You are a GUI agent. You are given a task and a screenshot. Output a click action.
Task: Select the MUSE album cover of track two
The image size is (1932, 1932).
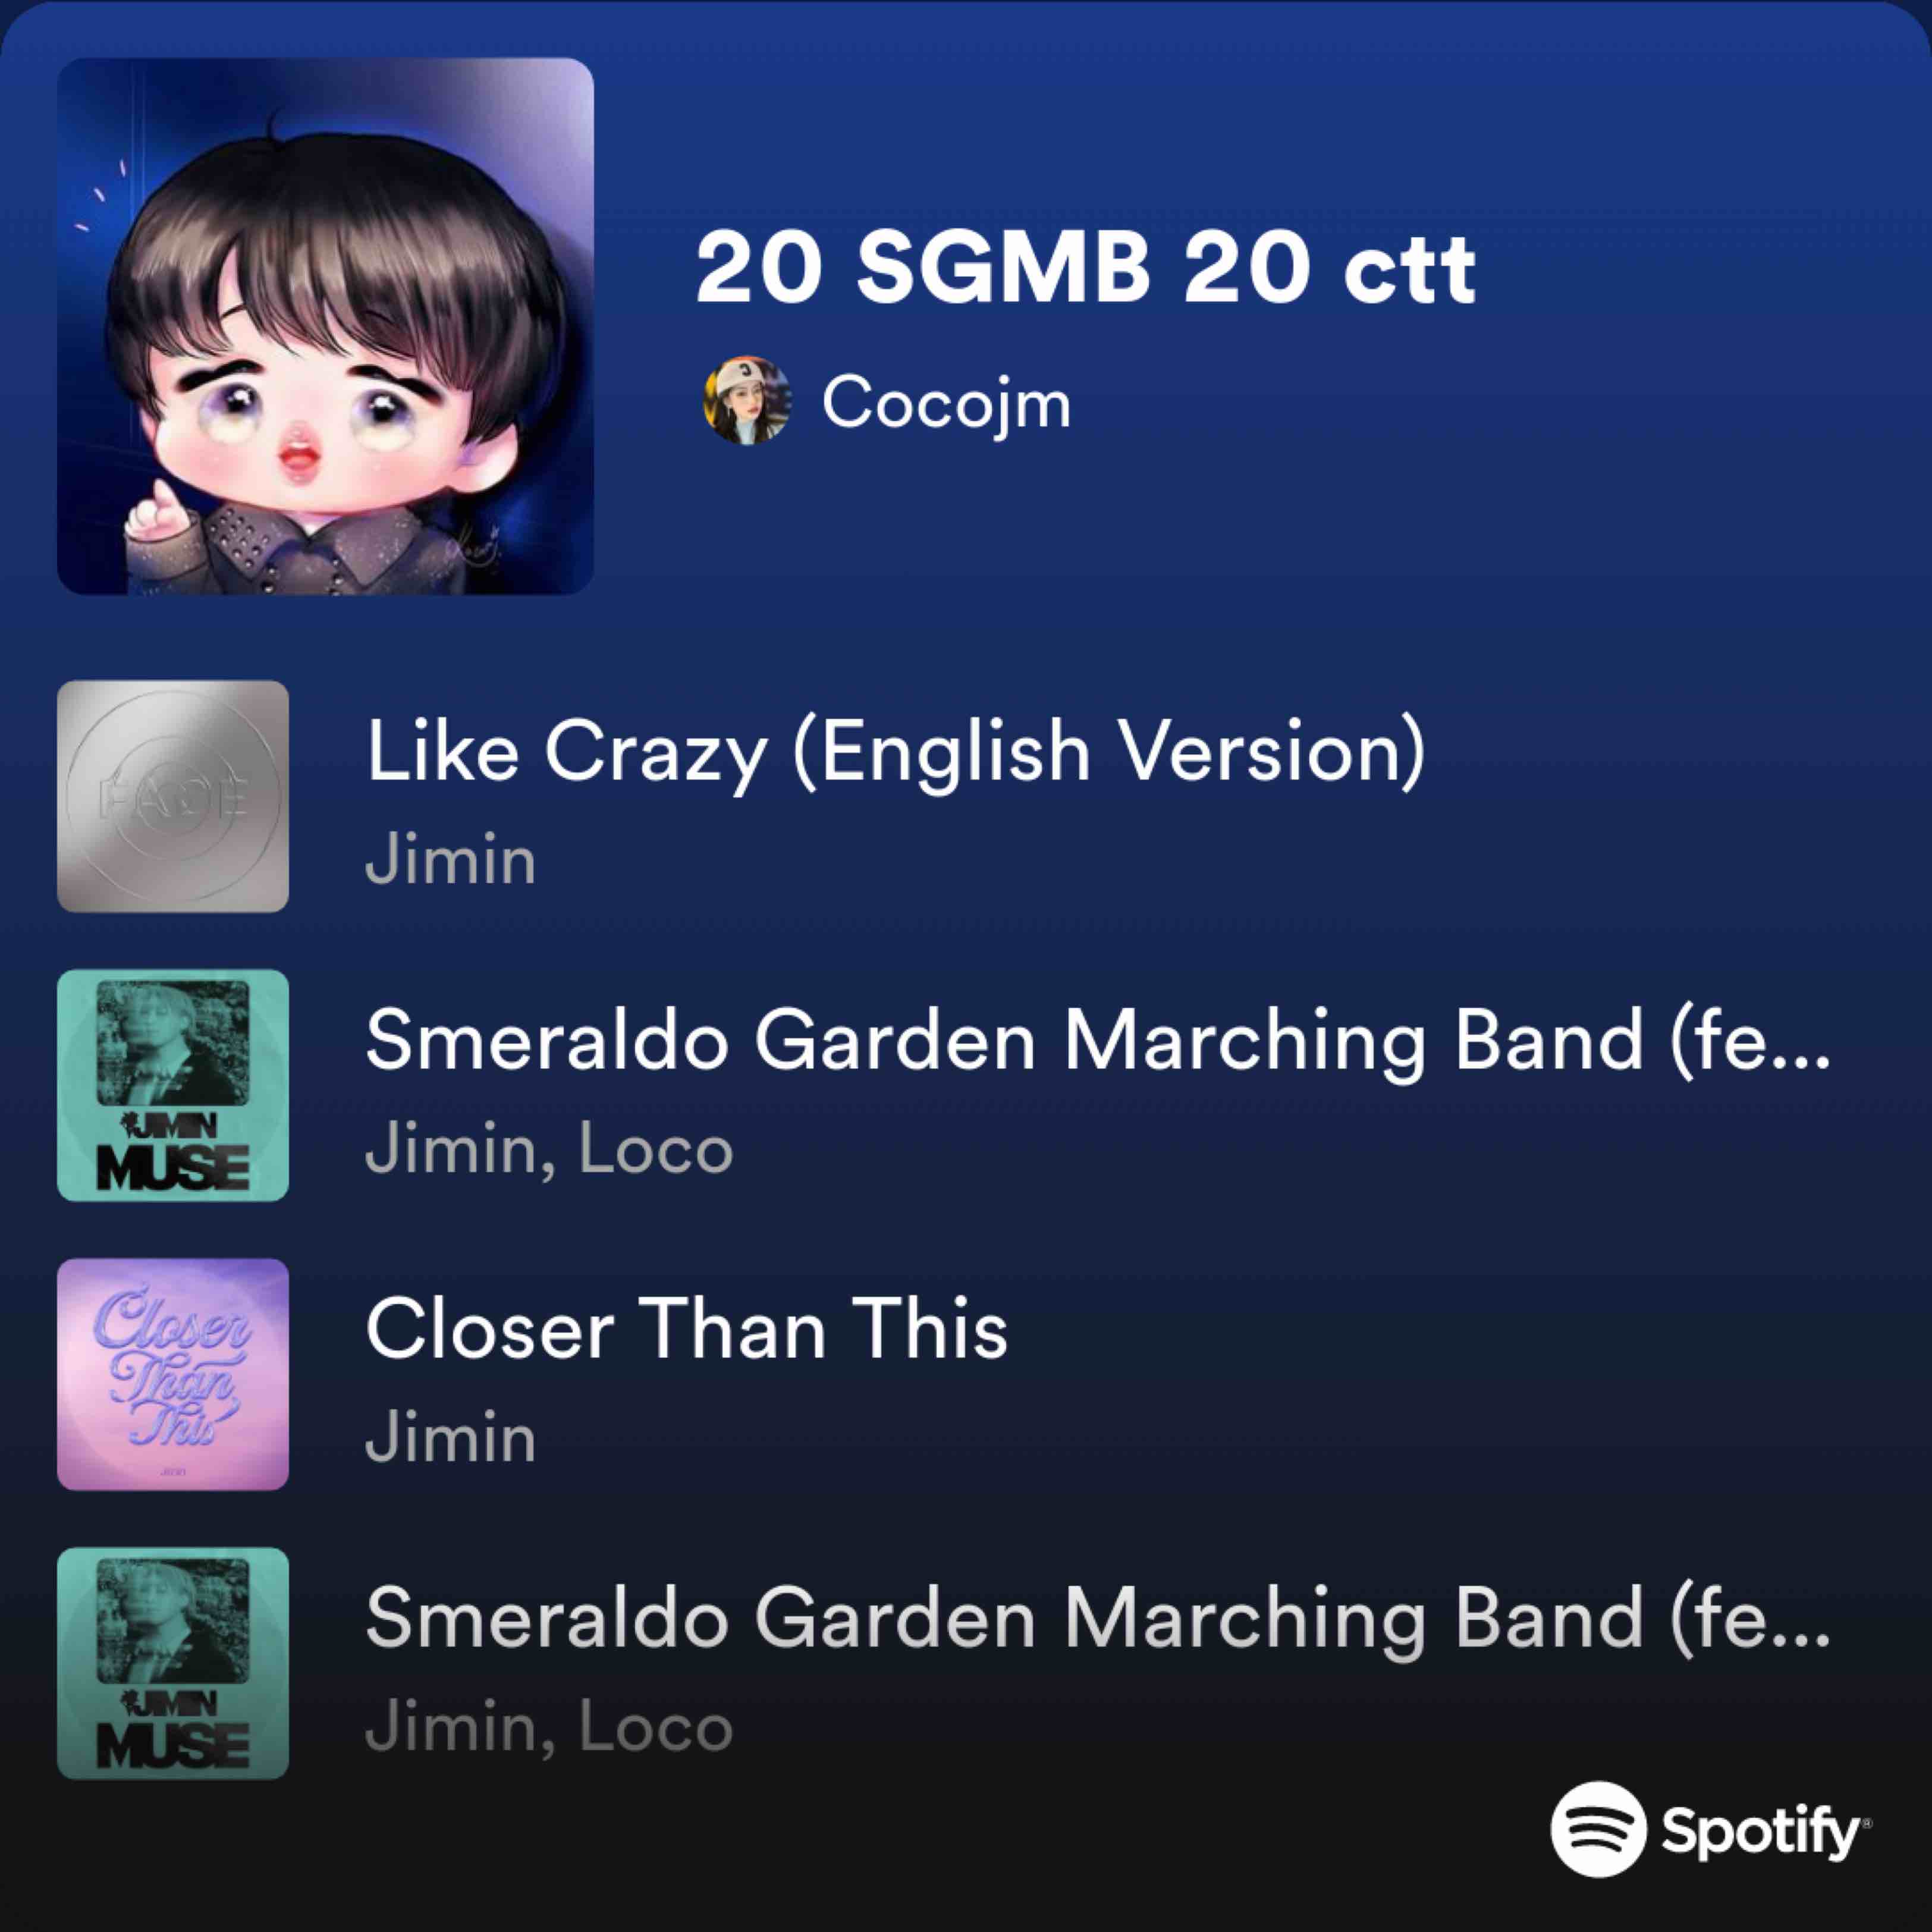pos(173,1085)
